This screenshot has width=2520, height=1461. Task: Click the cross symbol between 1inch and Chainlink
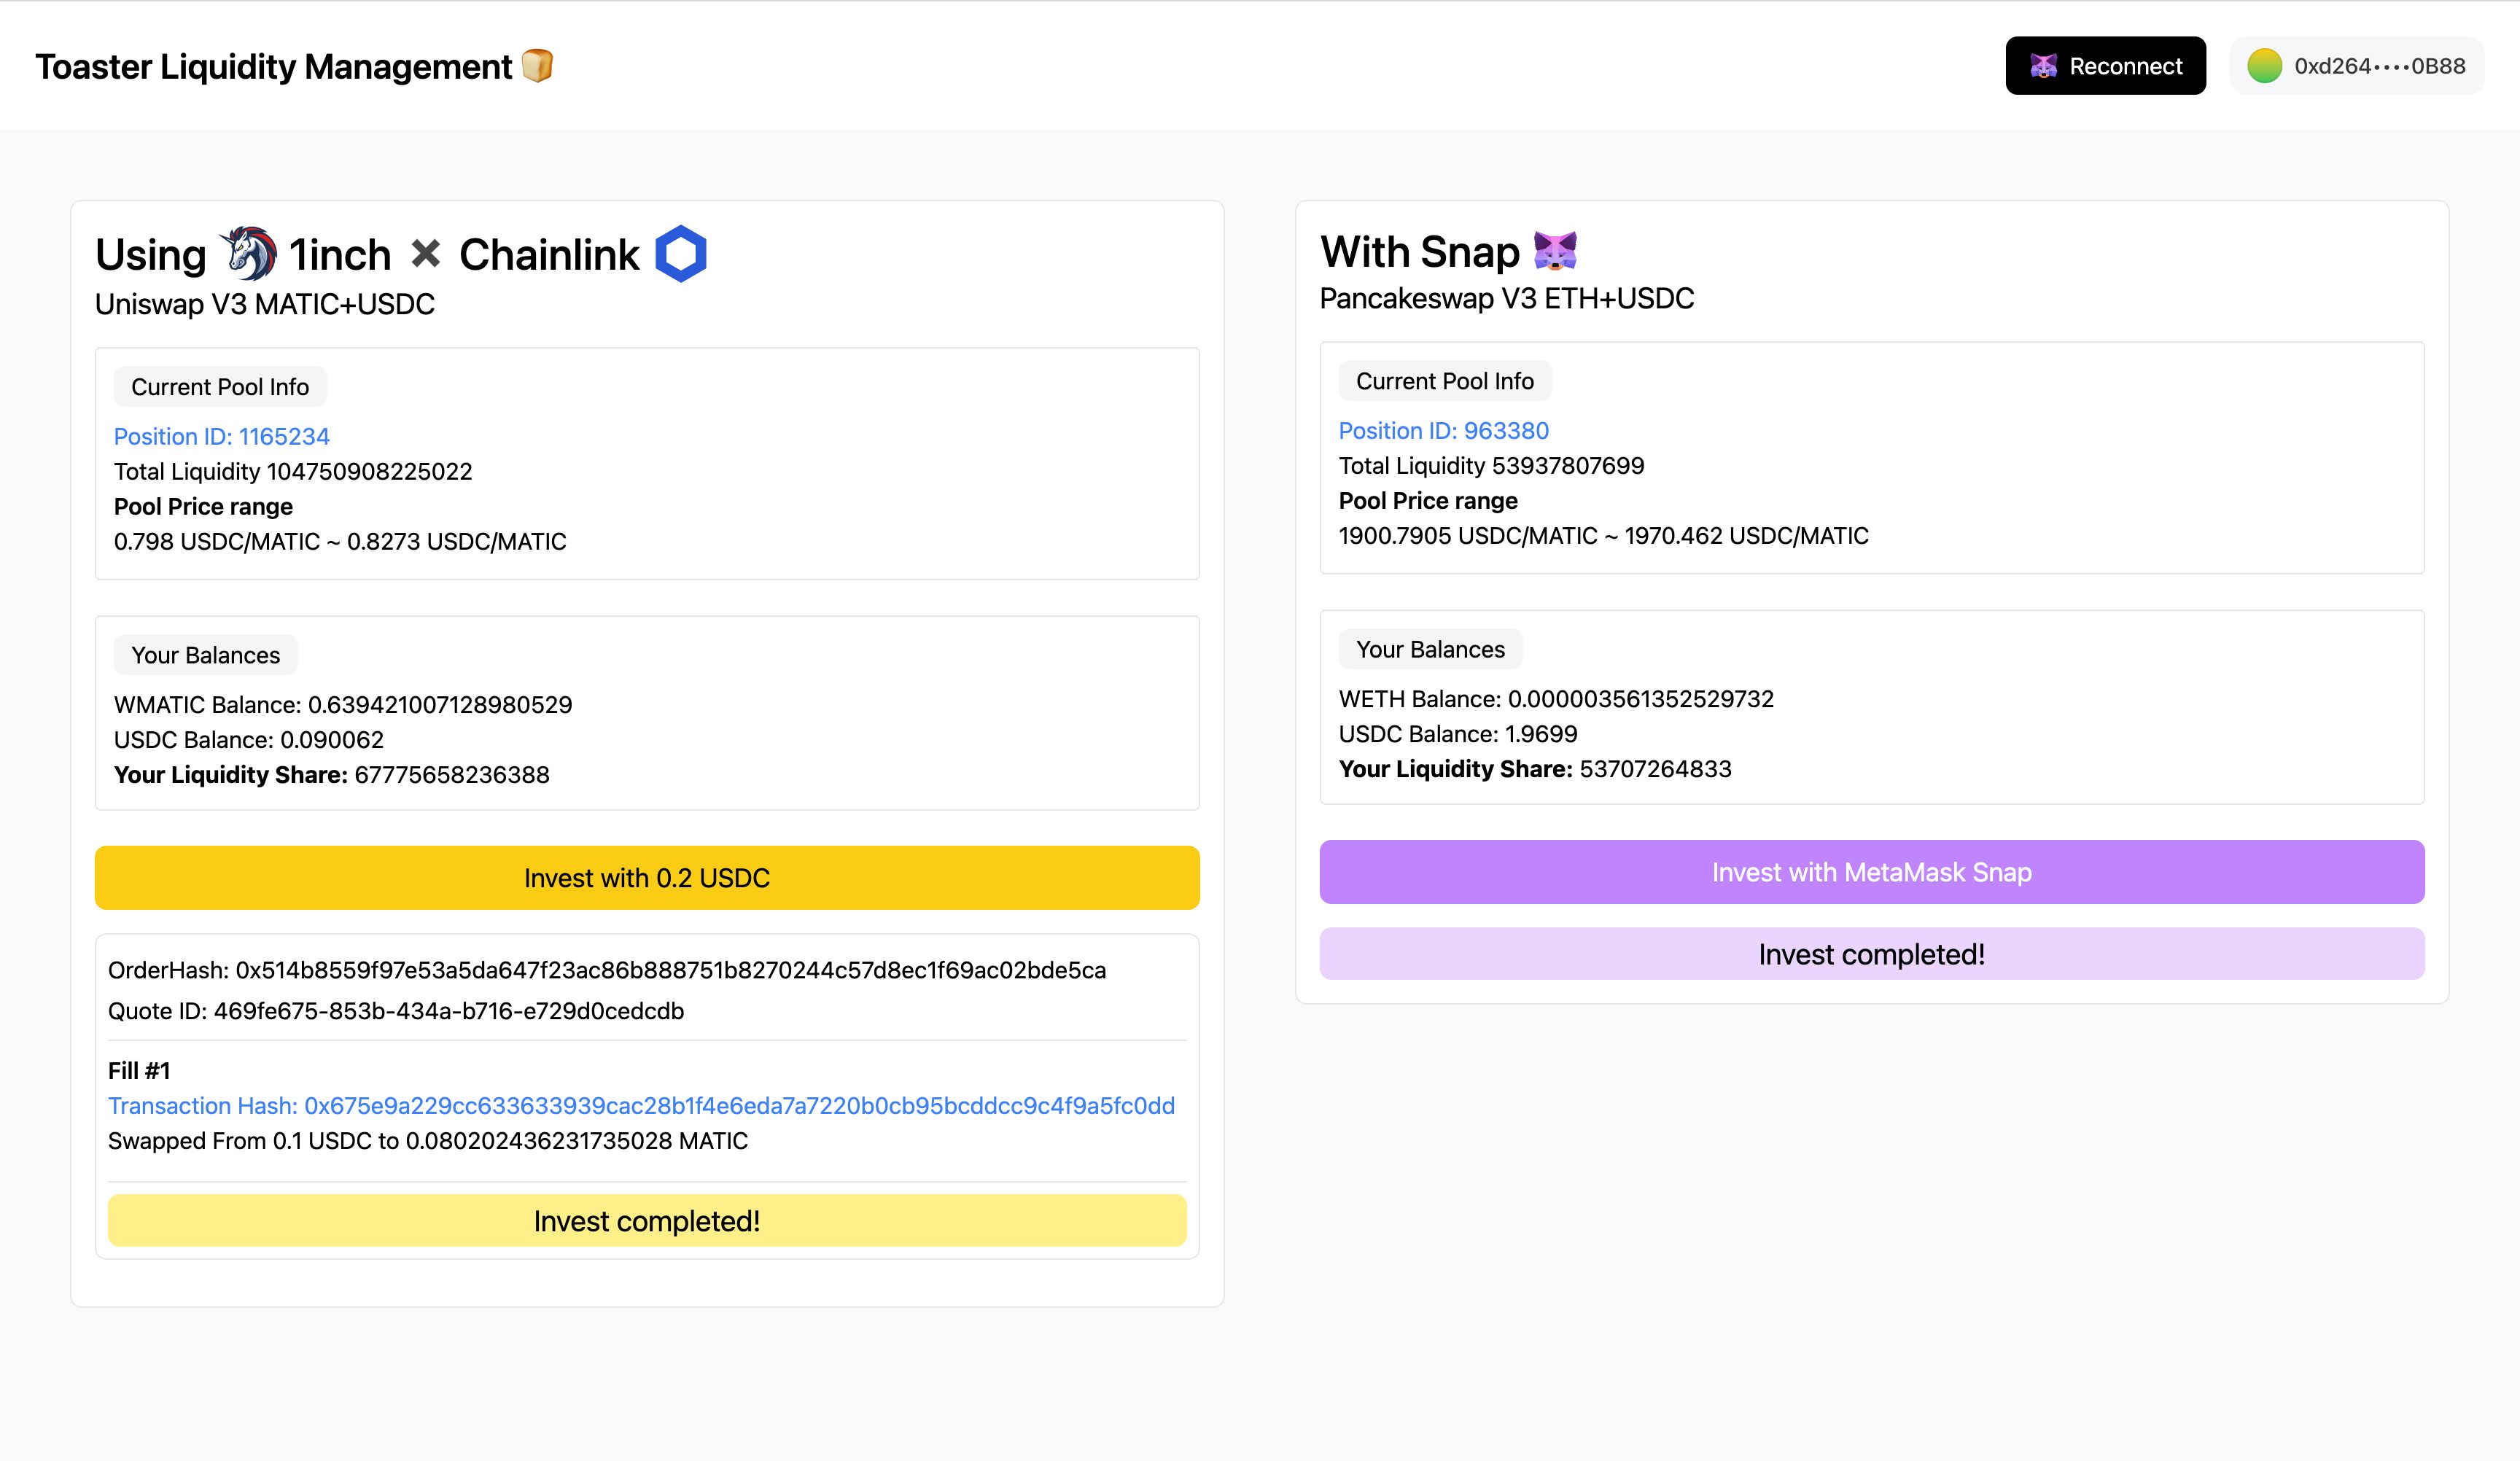click(x=426, y=254)
